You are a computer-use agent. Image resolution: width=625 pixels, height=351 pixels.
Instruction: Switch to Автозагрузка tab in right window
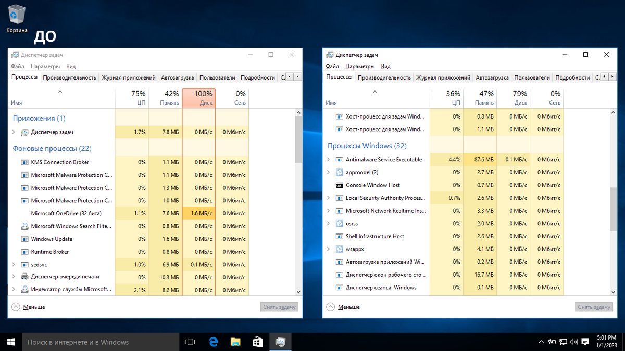click(492, 77)
